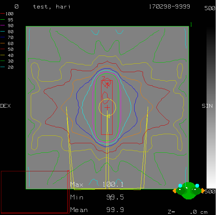Click the red-outlined empty box at bottom left

coord(35,192)
